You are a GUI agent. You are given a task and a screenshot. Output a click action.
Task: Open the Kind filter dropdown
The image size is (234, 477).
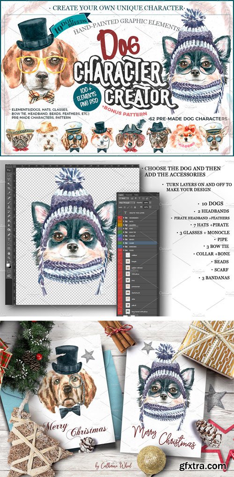pyautogui.click(x=124, y=198)
